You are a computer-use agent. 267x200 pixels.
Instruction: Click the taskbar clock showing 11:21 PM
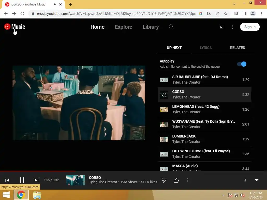click(x=256, y=195)
